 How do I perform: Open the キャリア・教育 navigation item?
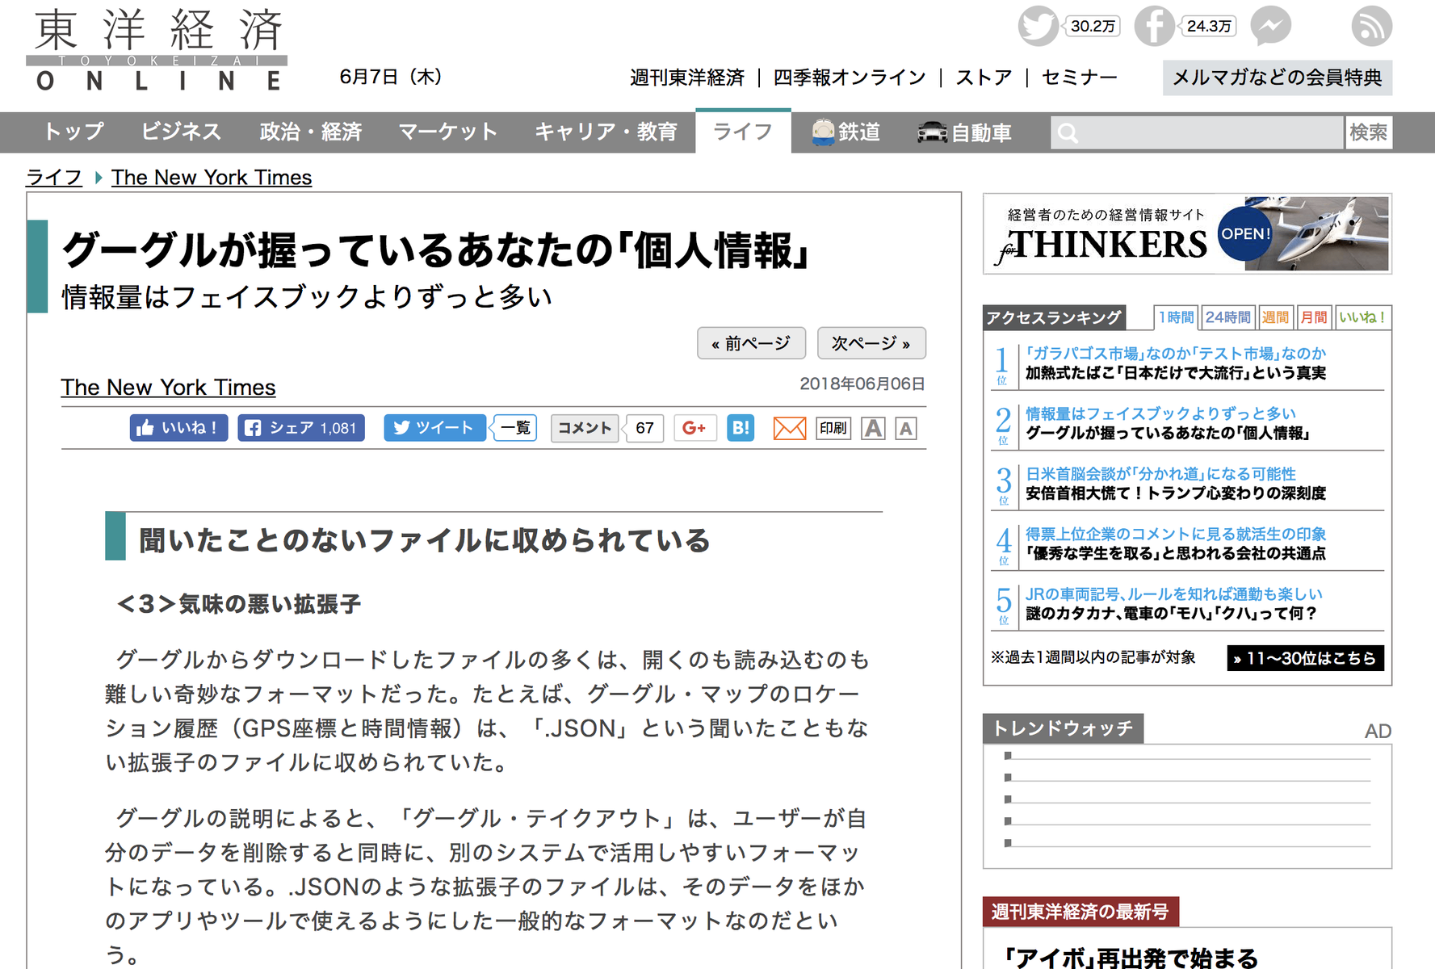tap(606, 132)
